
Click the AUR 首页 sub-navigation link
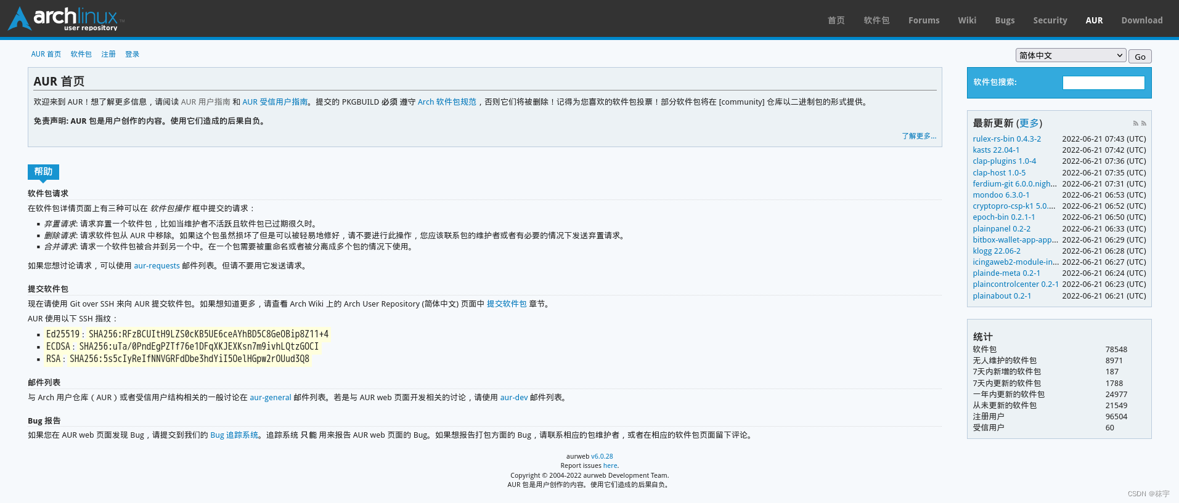coord(46,54)
